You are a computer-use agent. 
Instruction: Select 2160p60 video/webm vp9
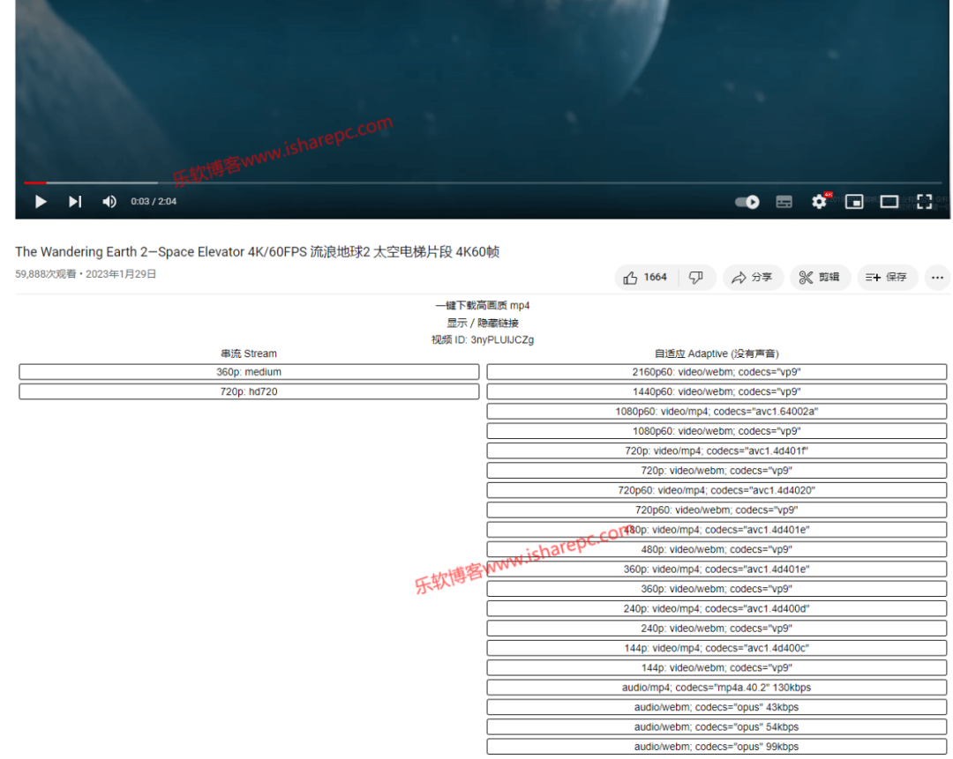(x=717, y=372)
